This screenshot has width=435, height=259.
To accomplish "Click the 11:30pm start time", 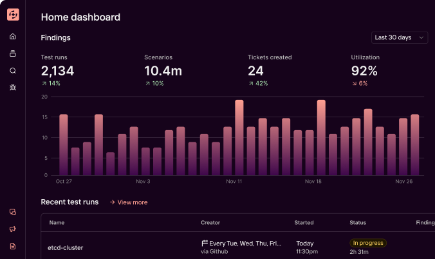I will 307,252.
